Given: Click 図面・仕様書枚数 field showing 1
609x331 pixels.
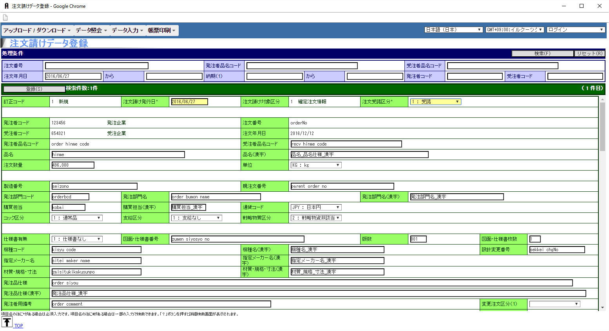Looking at the screenshot, I should coord(535,239).
